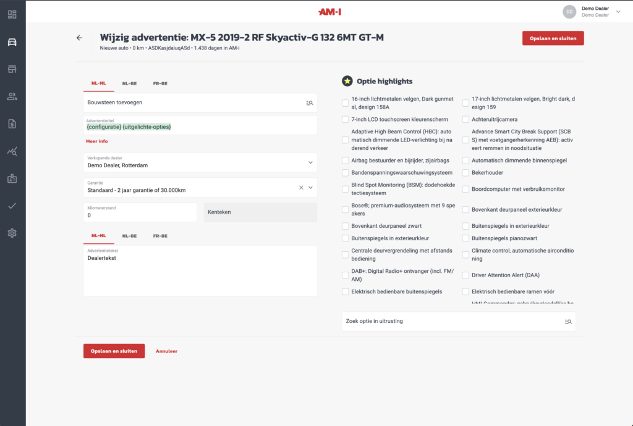Open the users icon in sidebar
The image size is (633, 426).
[12, 96]
